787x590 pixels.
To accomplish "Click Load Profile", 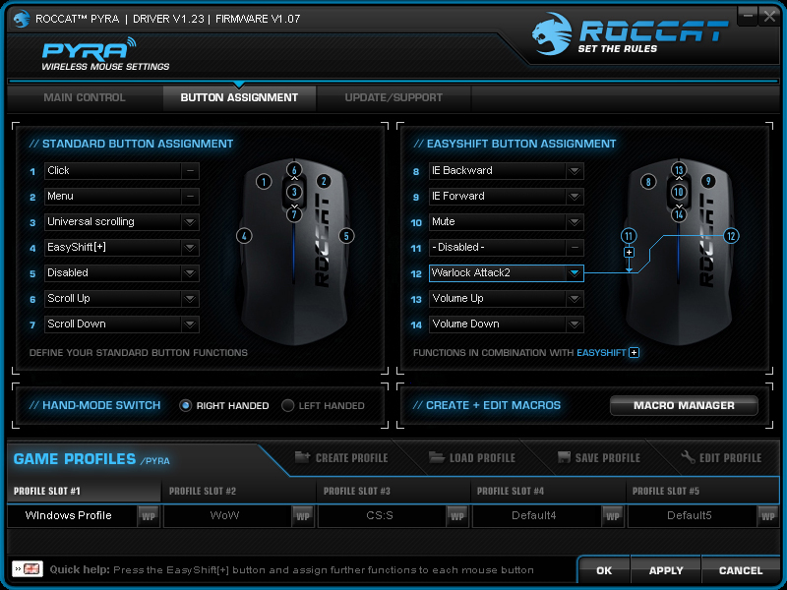I will tap(472, 457).
